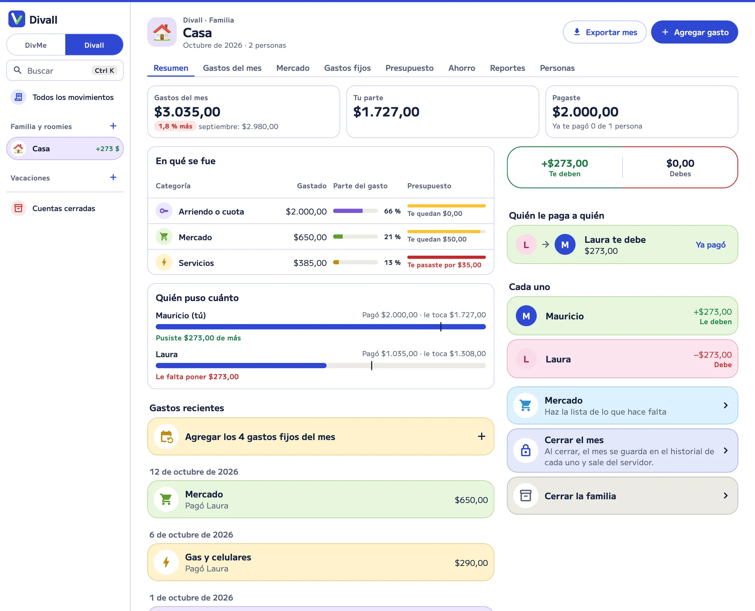Open Cerrar la familia chevron

726,495
